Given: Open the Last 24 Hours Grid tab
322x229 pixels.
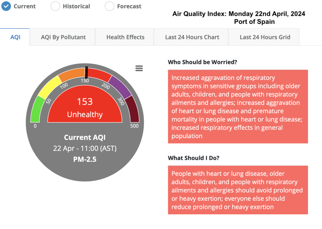Looking at the screenshot, I should (265, 37).
